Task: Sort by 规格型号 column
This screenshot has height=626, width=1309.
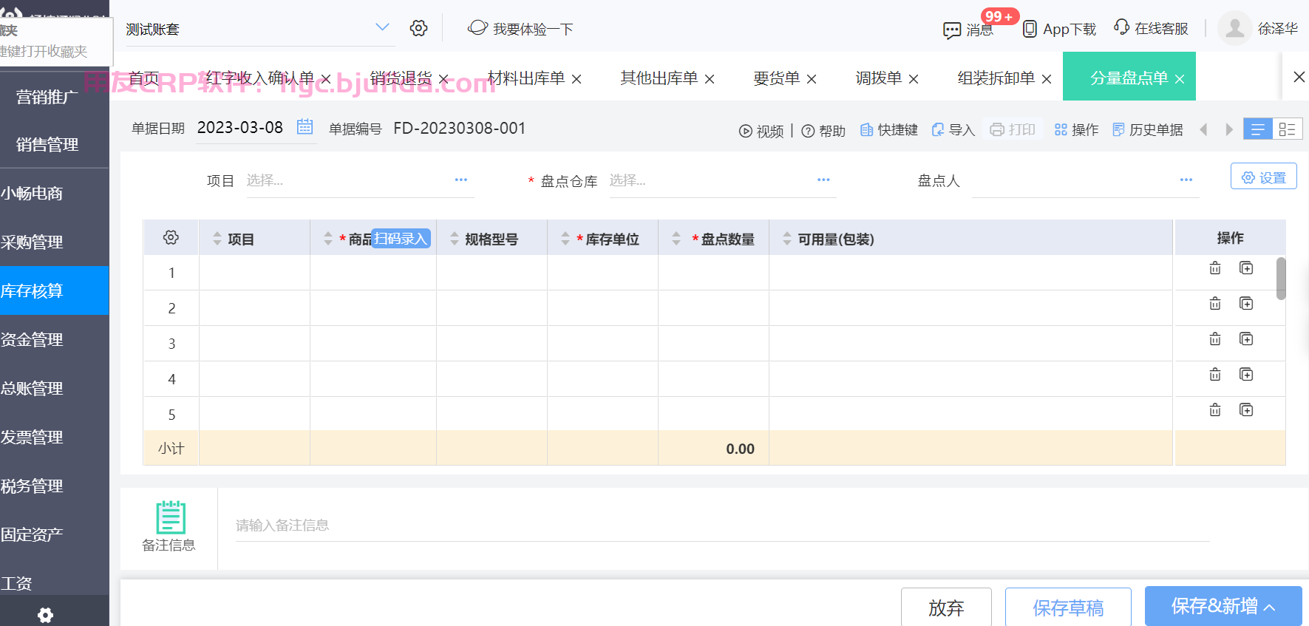Action: pos(455,239)
